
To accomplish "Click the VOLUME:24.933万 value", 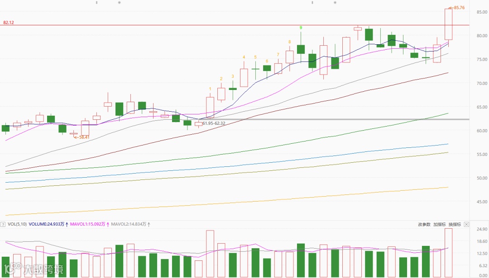I will pos(47,224).
